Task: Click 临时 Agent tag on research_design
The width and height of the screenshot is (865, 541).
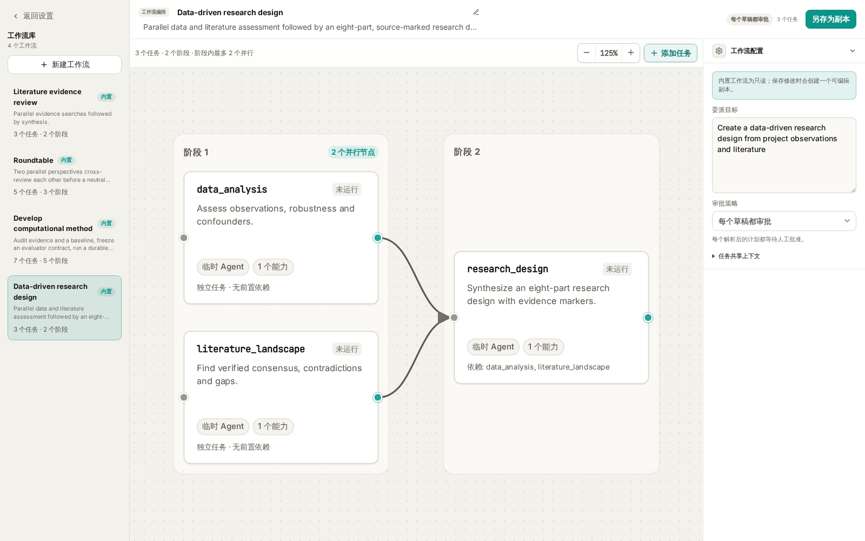Action: [493, 347]
